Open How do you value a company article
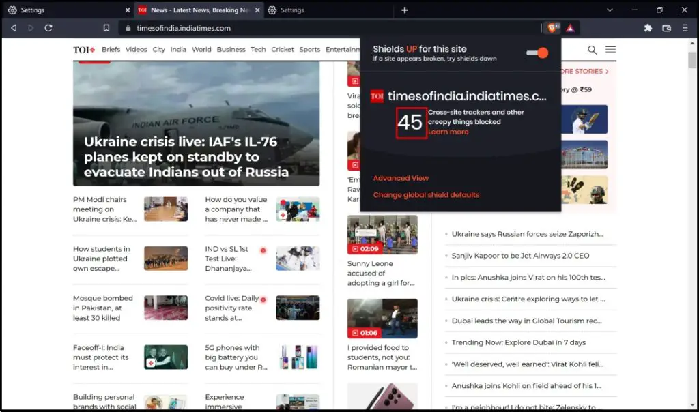Viewport: 699px width, 412px height. [x=236, y=209]
